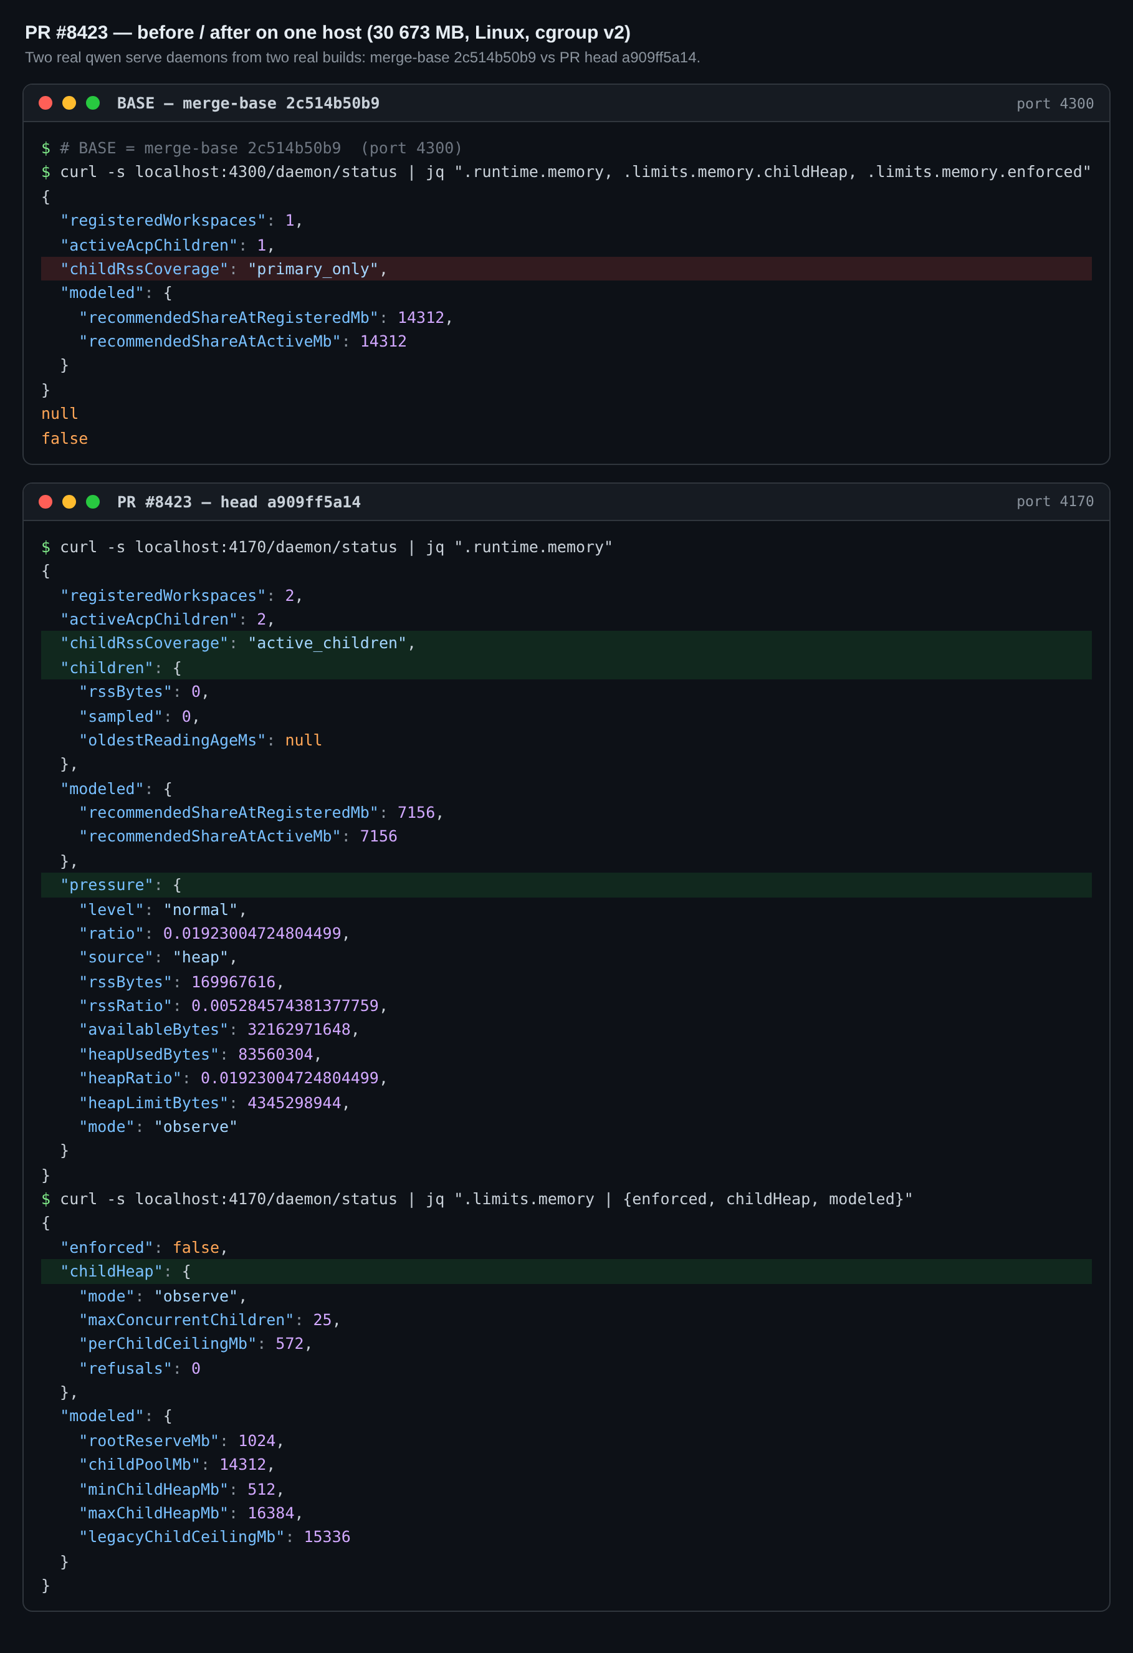Click the line '"source": "heap"'
The height and width of the screenshot is (1653, 1133).
tap(158, 957)
